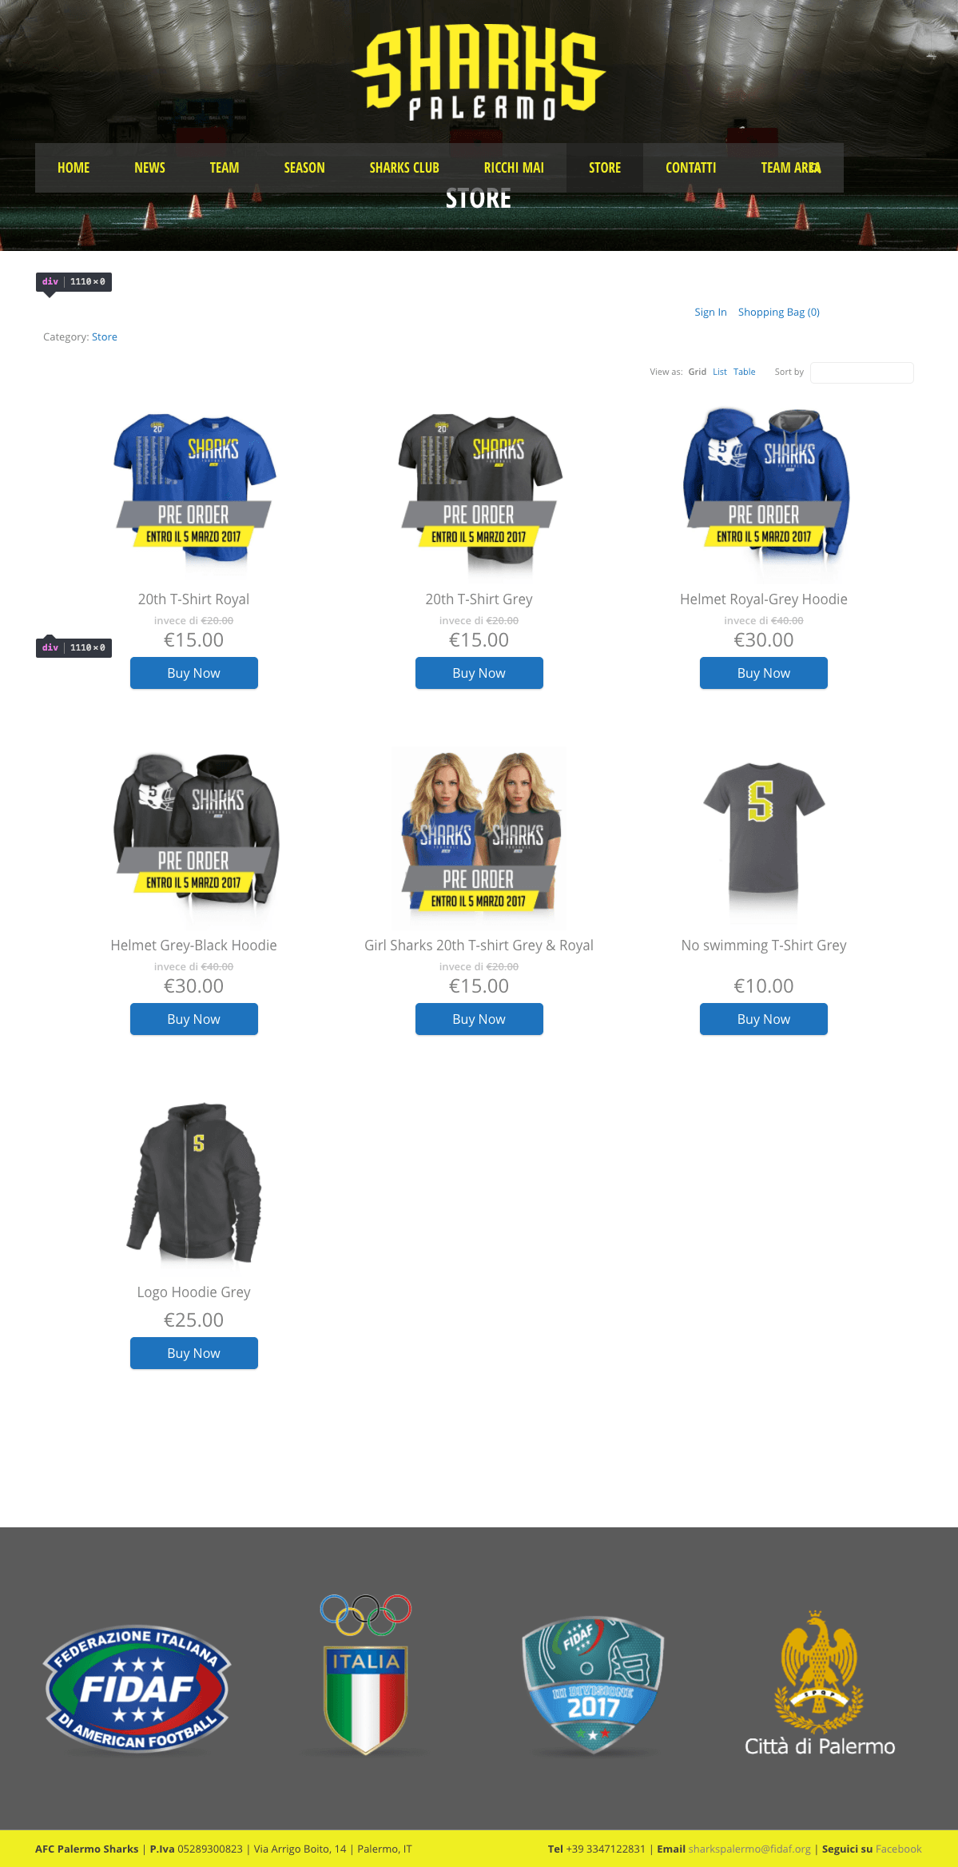Screen dimensions: 958x1867
Task: Expand the Sort by dropdown
Action: click(x=861, y=372)
